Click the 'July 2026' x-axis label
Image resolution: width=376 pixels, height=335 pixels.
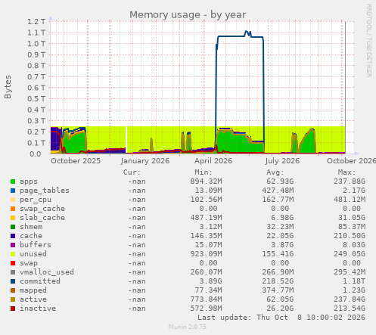click(x=282, y=161)
